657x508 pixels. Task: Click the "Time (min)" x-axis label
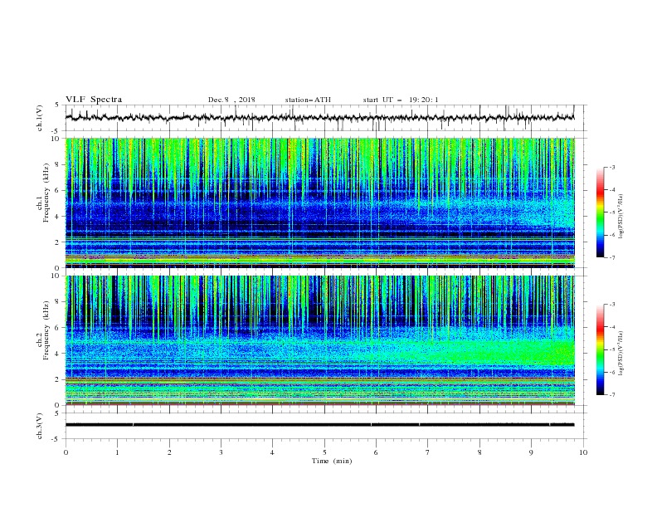pyautogui.click(x=332, y=461)
